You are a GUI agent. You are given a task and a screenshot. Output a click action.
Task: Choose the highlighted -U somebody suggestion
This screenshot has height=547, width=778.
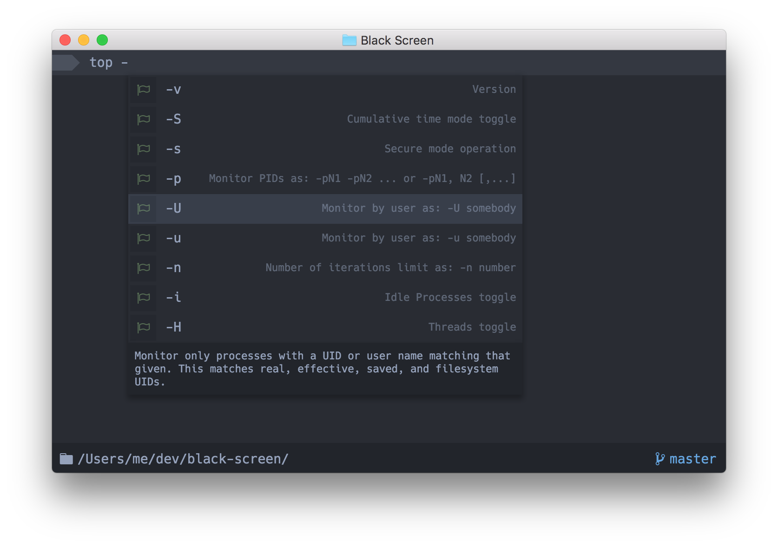[325, 208]
